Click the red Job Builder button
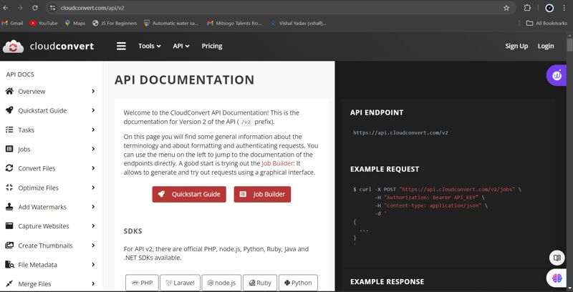This screenshot has height=292, width=573. 262,194
